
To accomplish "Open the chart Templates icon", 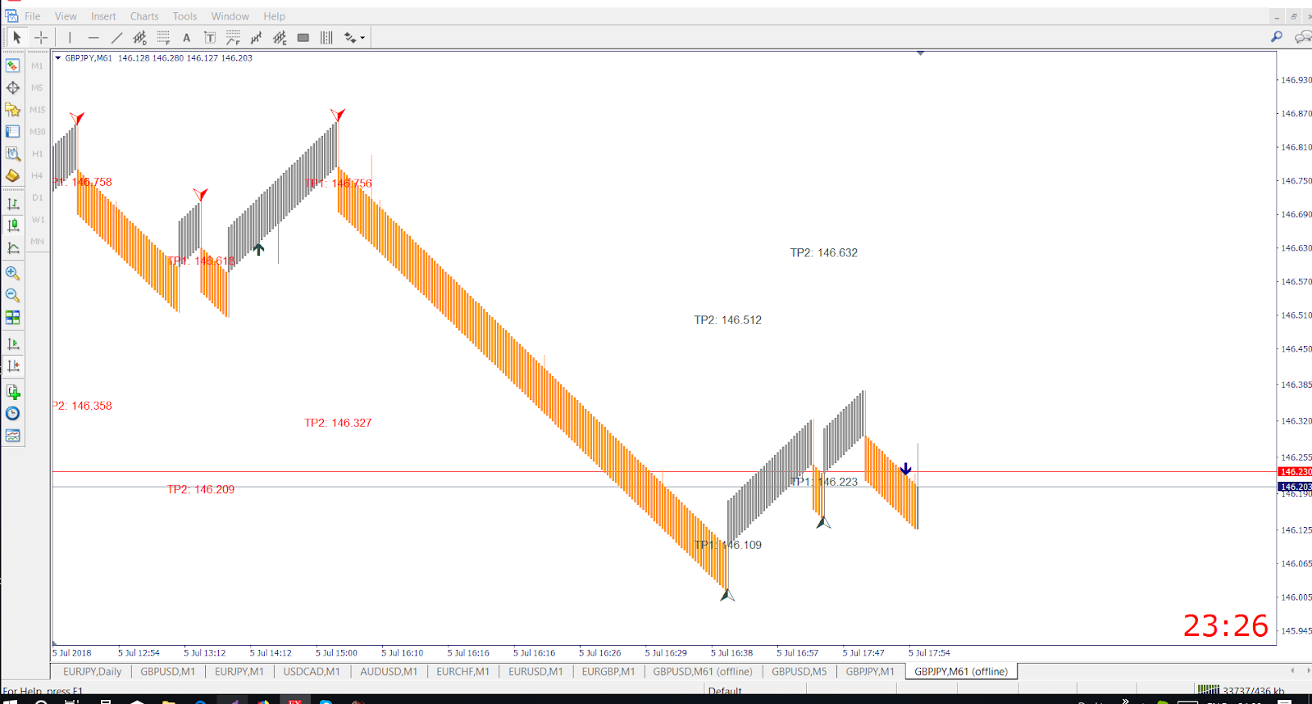I will tap(12, 436).
